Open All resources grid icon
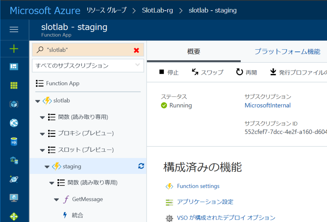The image size is (327, 222). (x=14, y=85)
